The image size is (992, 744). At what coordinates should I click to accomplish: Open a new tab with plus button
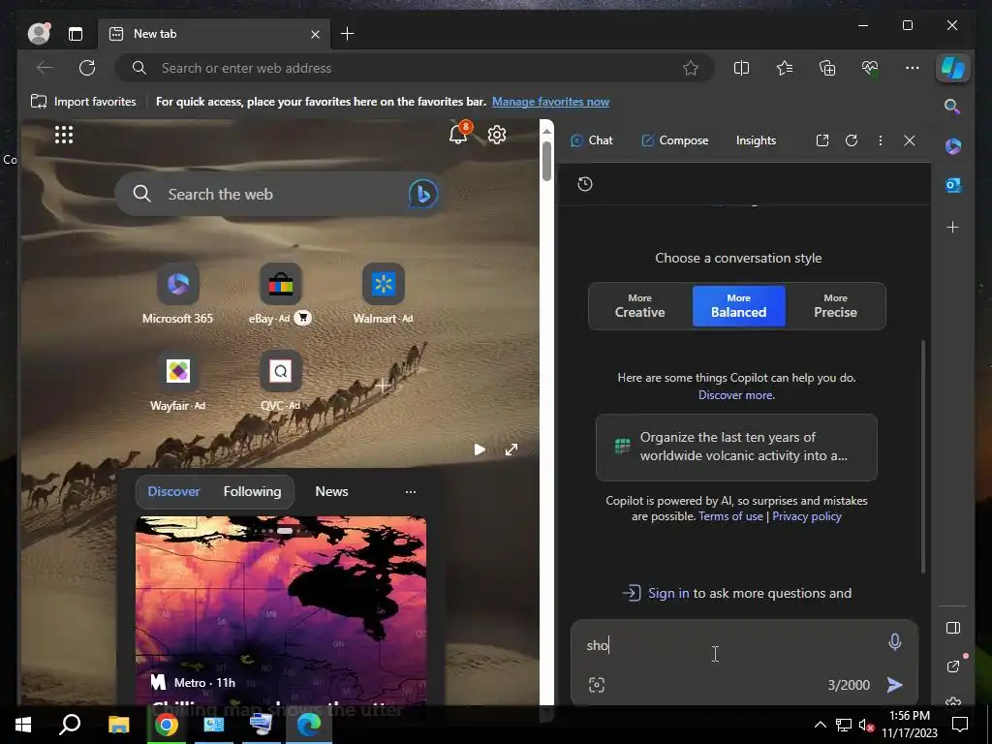click(x=348, y=34)
